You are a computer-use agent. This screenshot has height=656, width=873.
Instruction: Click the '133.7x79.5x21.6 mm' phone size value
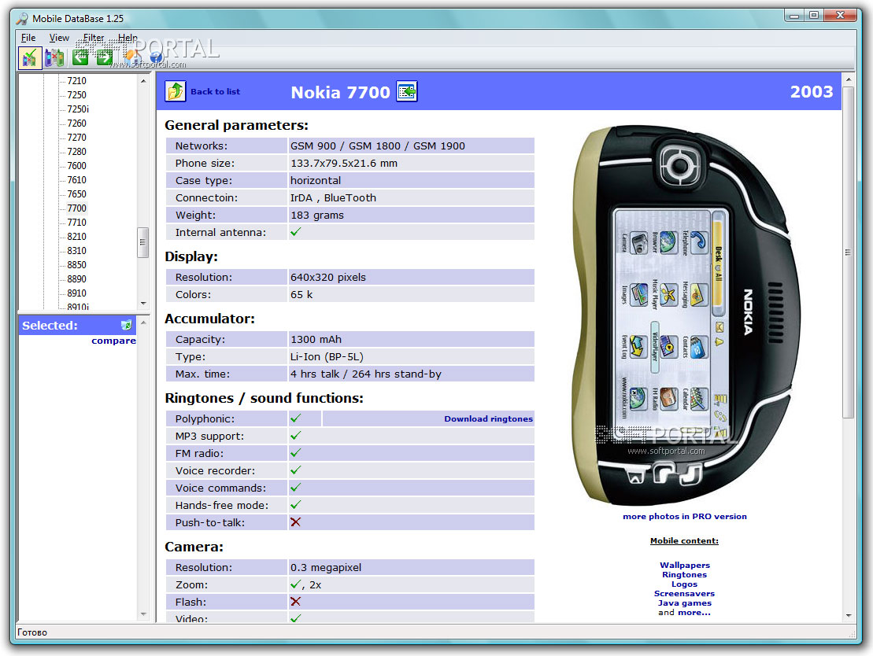[x=344, y=163]
